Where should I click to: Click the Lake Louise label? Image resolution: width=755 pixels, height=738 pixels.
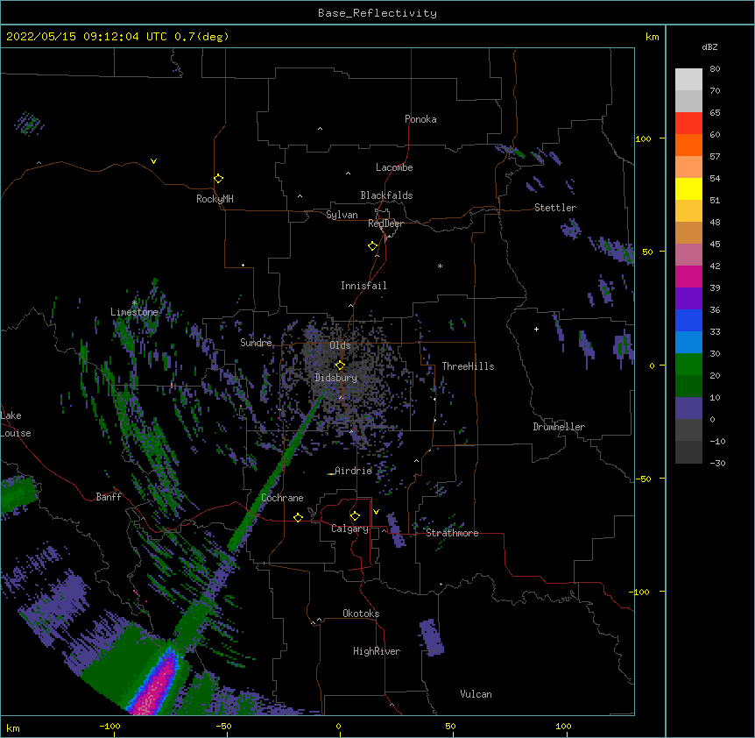pos(16,424)
